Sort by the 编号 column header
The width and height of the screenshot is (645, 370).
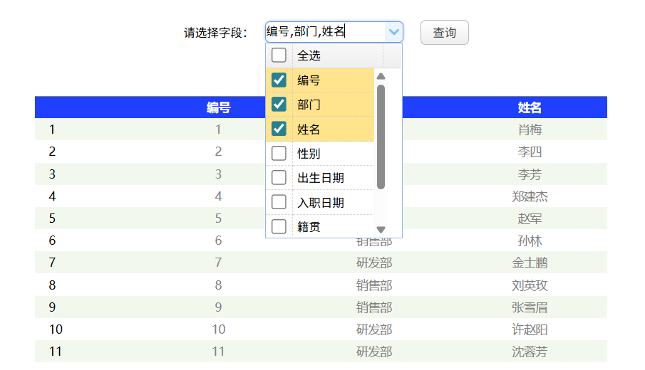click(218, 107)
